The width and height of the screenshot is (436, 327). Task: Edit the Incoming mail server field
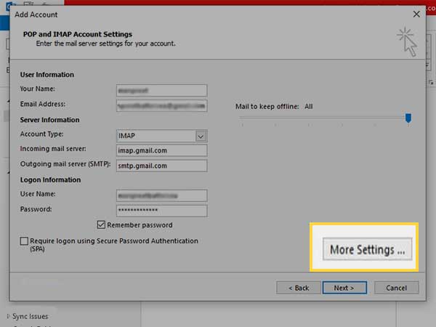161,150
